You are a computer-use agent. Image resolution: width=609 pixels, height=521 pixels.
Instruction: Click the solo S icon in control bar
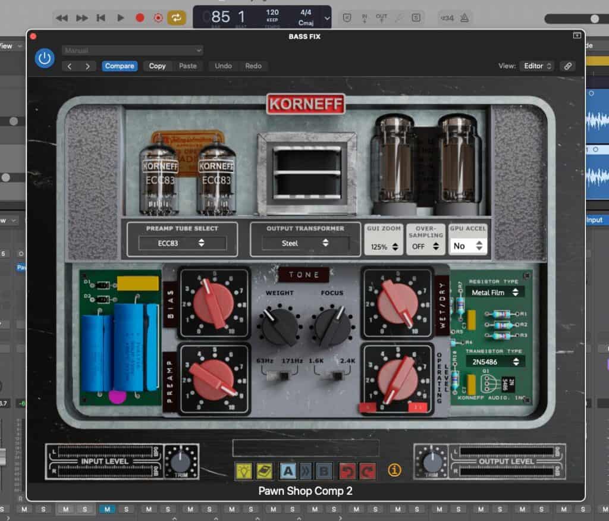(x=416, y=17)
